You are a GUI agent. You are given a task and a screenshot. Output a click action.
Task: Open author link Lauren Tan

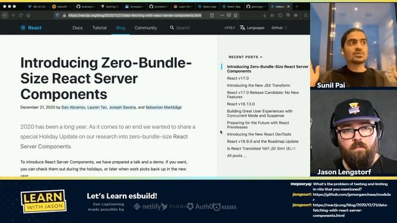click(x=97, y=107)
